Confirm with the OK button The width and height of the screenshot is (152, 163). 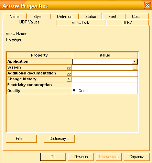53,157
